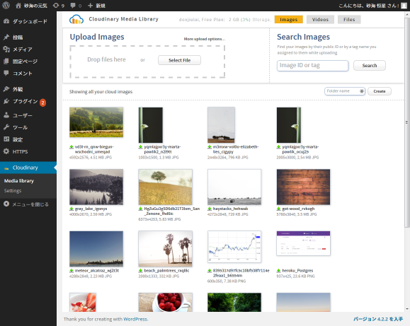Open the Plugins menu with 2 updates
The image size is (410, 326).
pyautogui.click(x=28, y=102)
